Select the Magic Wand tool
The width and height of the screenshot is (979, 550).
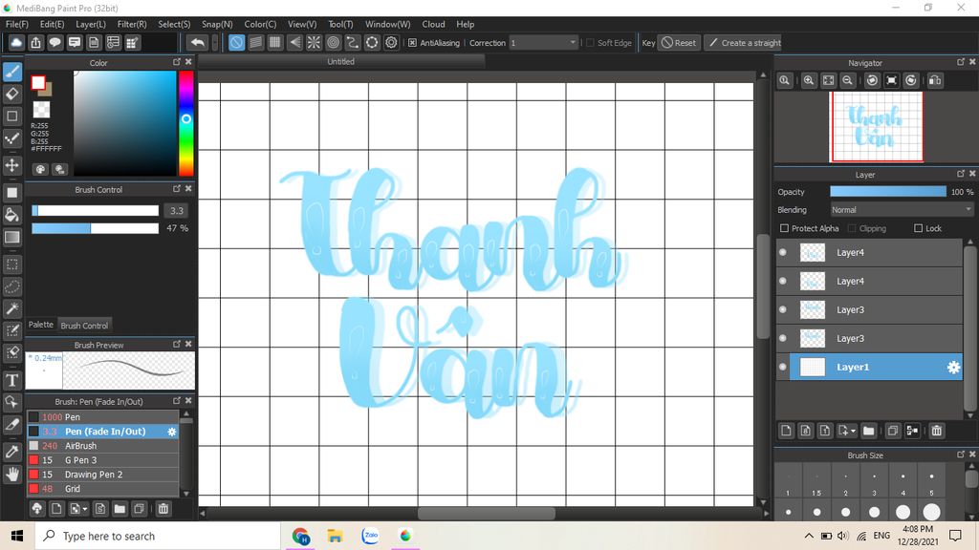point(11,308)
